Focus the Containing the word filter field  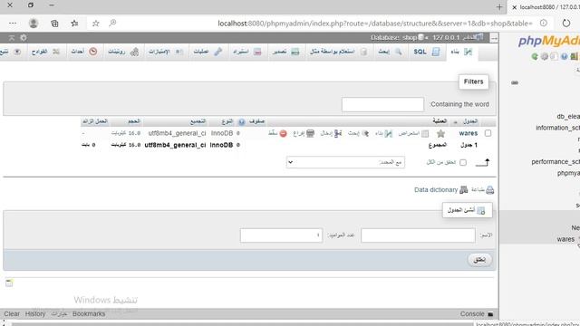point(382,104)
